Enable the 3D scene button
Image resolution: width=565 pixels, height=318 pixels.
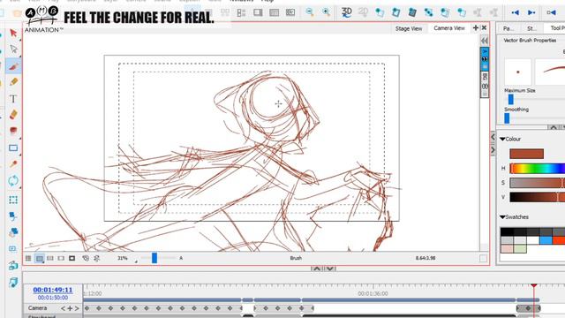click(x=346, y=12)
